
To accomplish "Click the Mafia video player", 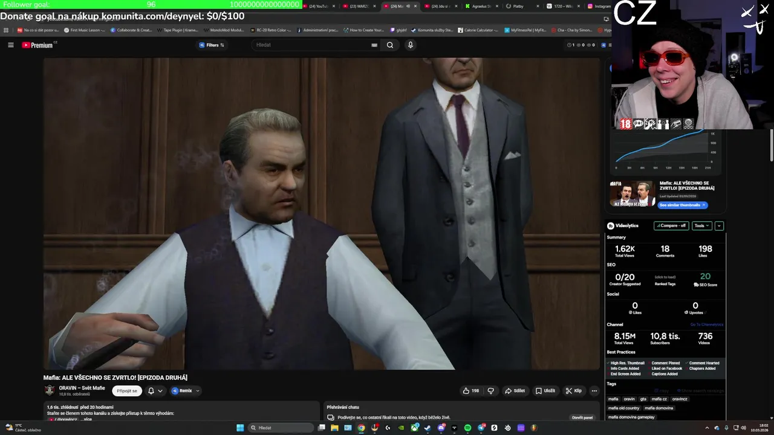I will coord(321,213).
